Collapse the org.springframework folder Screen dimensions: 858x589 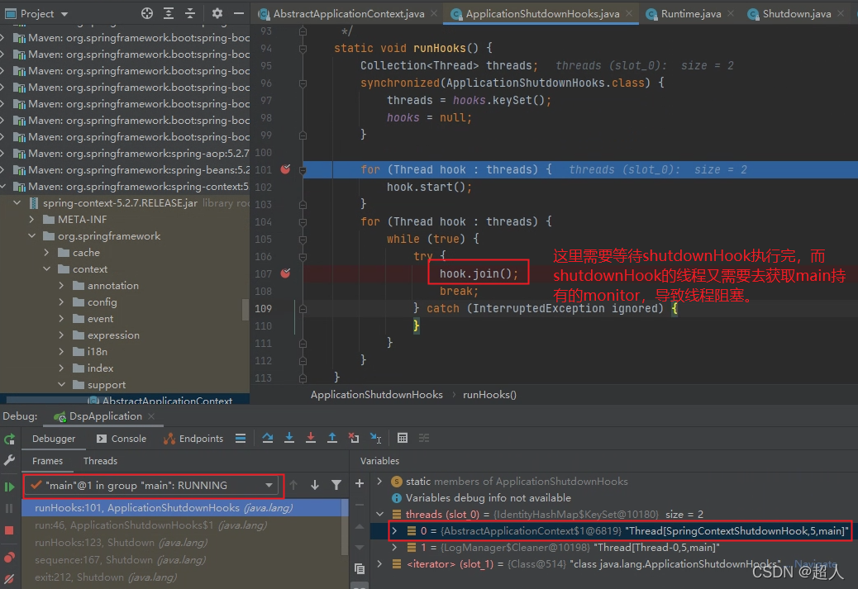31,235
